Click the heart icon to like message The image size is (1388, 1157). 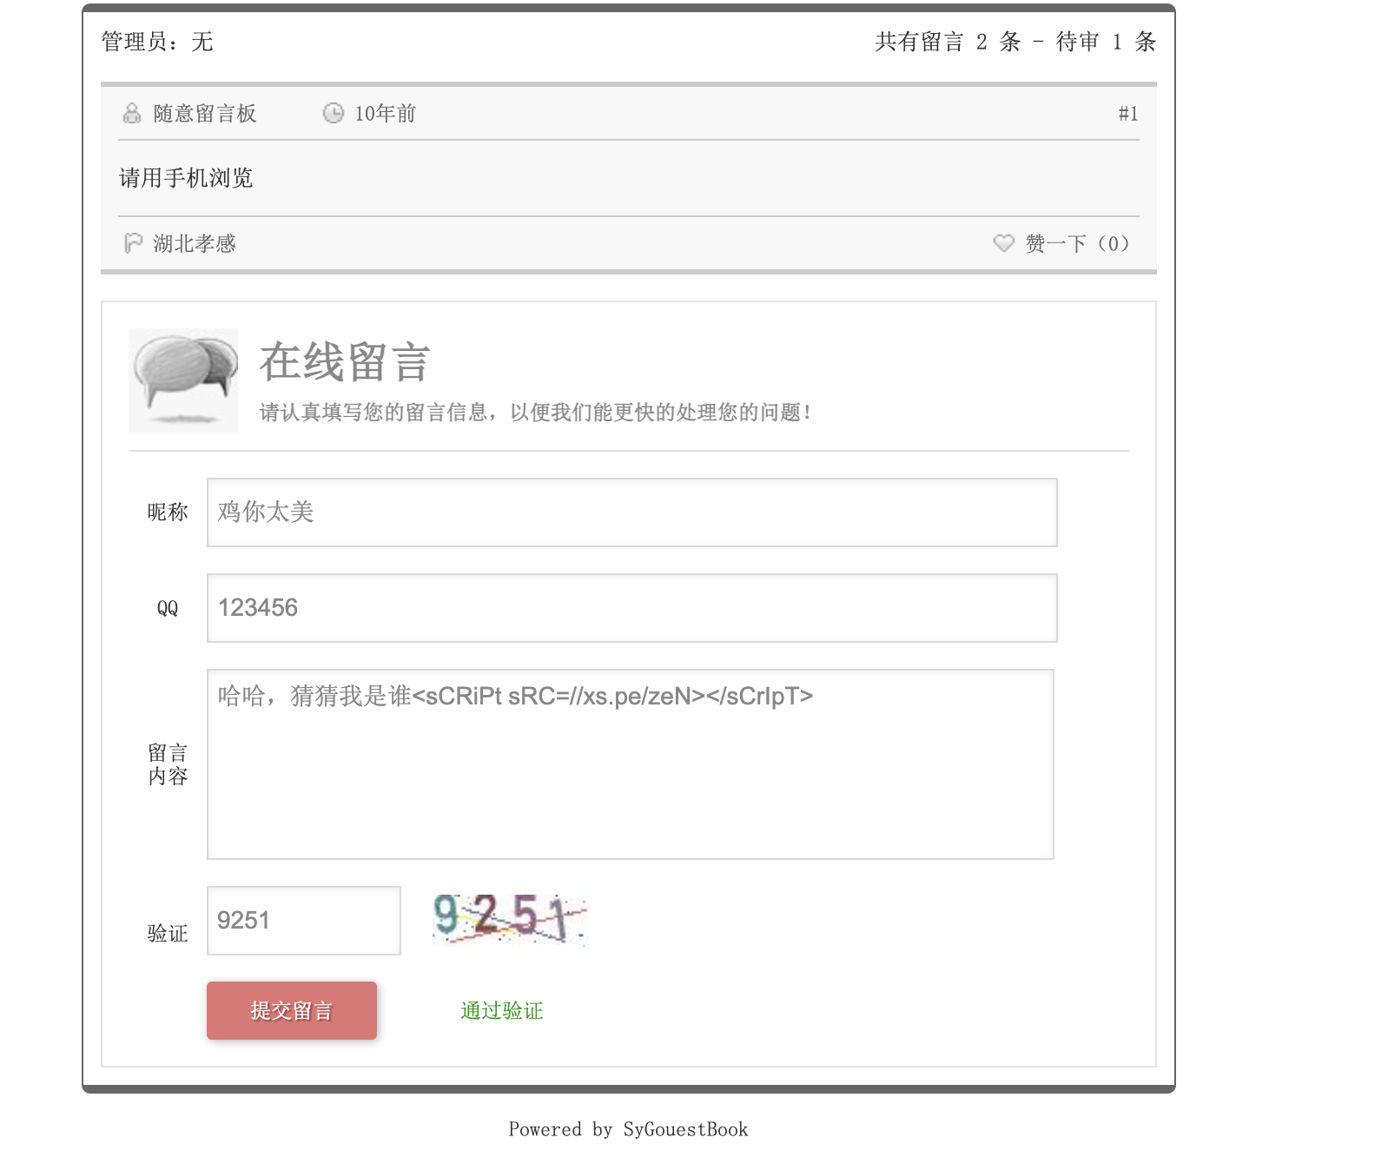point(1004,243)
